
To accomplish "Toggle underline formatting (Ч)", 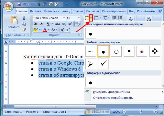I will point(47,24).
